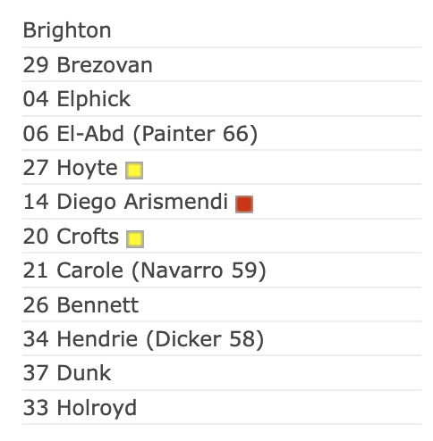Screen dimensions: 433x441
Task: Select the 37 Dunk row
Action: pos(222,373)
